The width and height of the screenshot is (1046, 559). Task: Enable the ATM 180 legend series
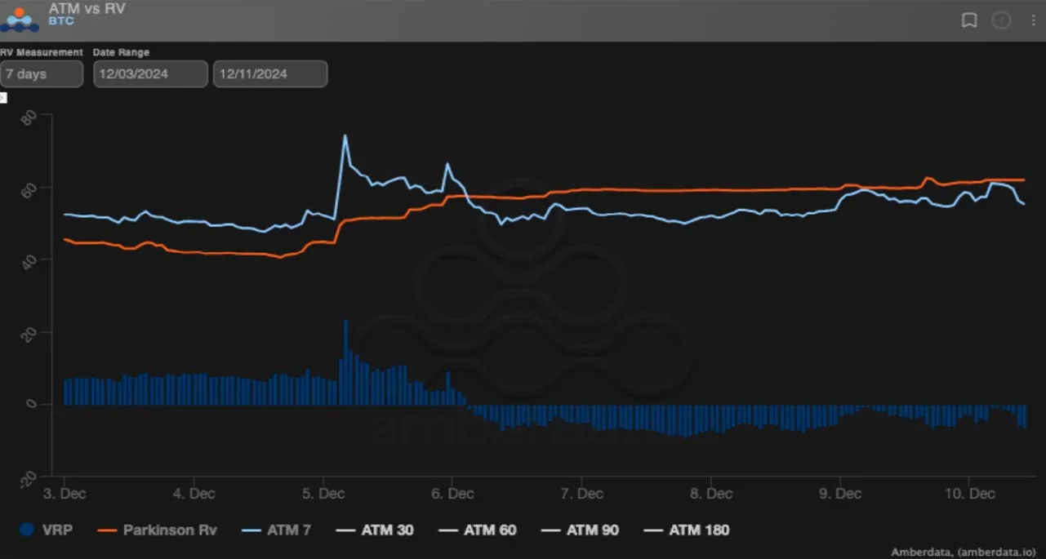[687, 530]
